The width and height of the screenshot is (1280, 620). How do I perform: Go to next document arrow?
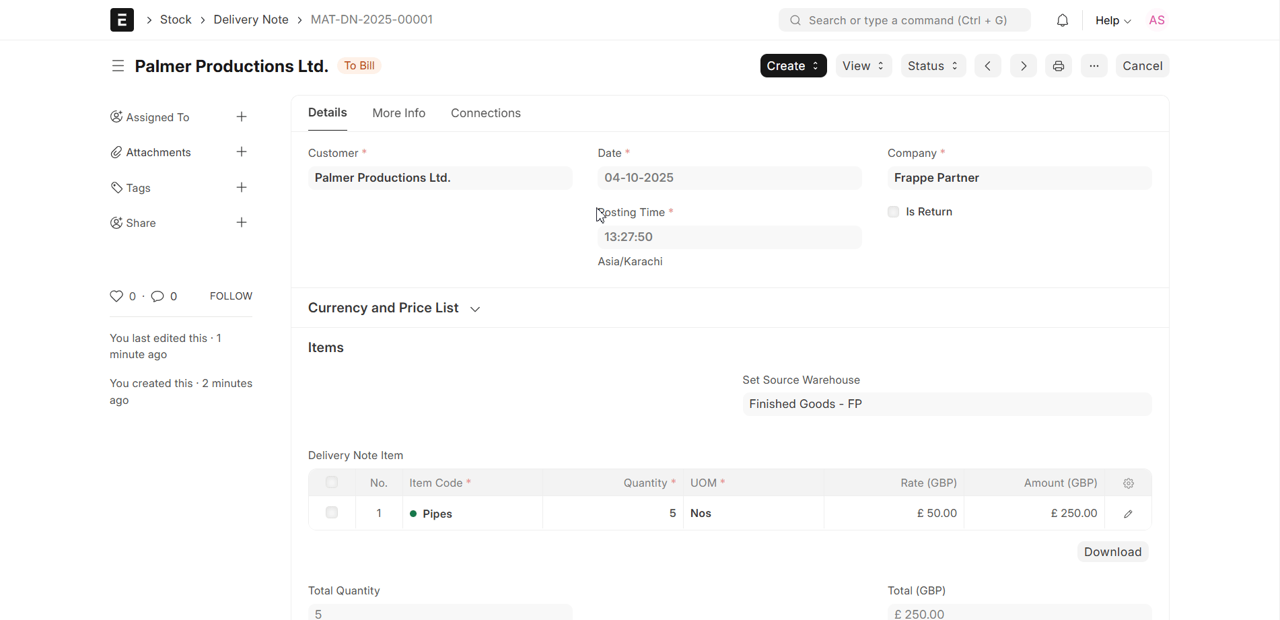(x=1023, y=66)
